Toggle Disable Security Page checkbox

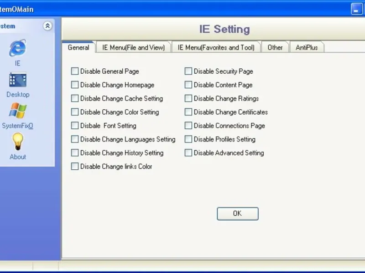(188, 71)
